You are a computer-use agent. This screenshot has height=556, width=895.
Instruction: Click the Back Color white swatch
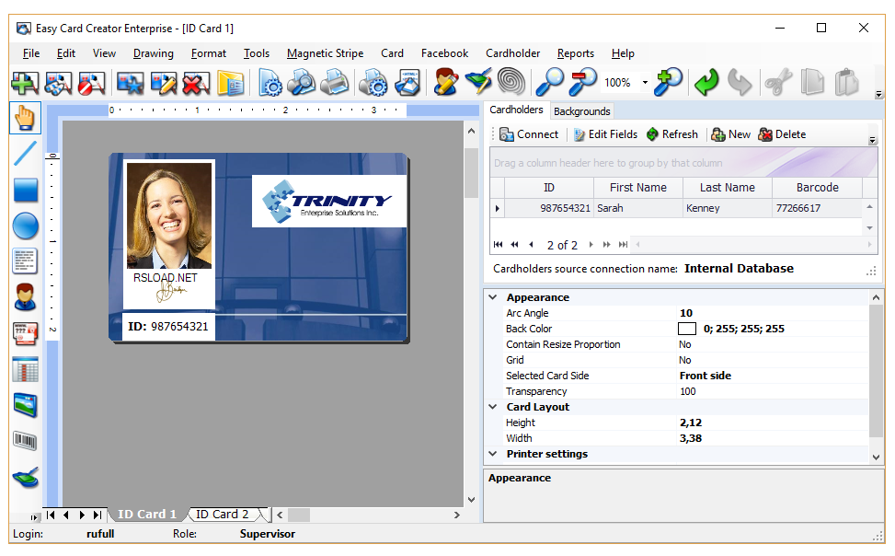tap(686, 329)
